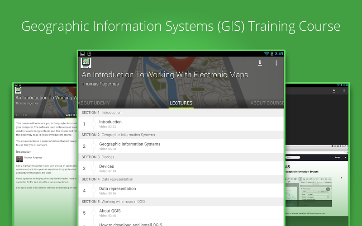Tap the download icon in right screen
The height and width of the screenshot is (226, 362).
click(334, 91)
